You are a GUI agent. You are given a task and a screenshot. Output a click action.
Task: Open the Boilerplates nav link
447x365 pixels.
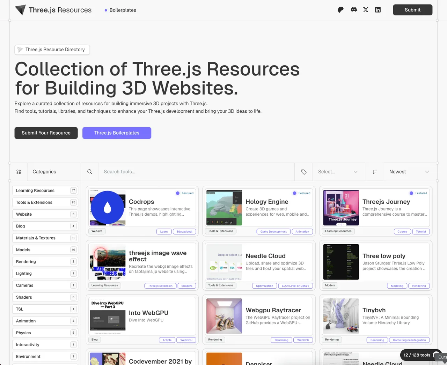[x=120, y=10]
